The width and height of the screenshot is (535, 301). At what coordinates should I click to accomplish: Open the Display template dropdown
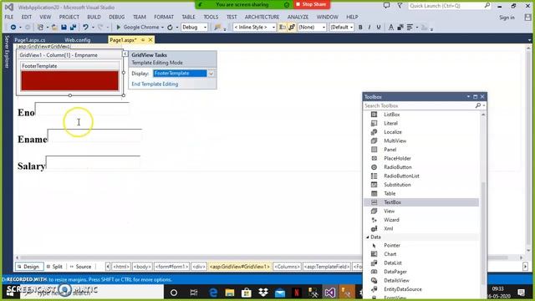(x=211, y=74)
